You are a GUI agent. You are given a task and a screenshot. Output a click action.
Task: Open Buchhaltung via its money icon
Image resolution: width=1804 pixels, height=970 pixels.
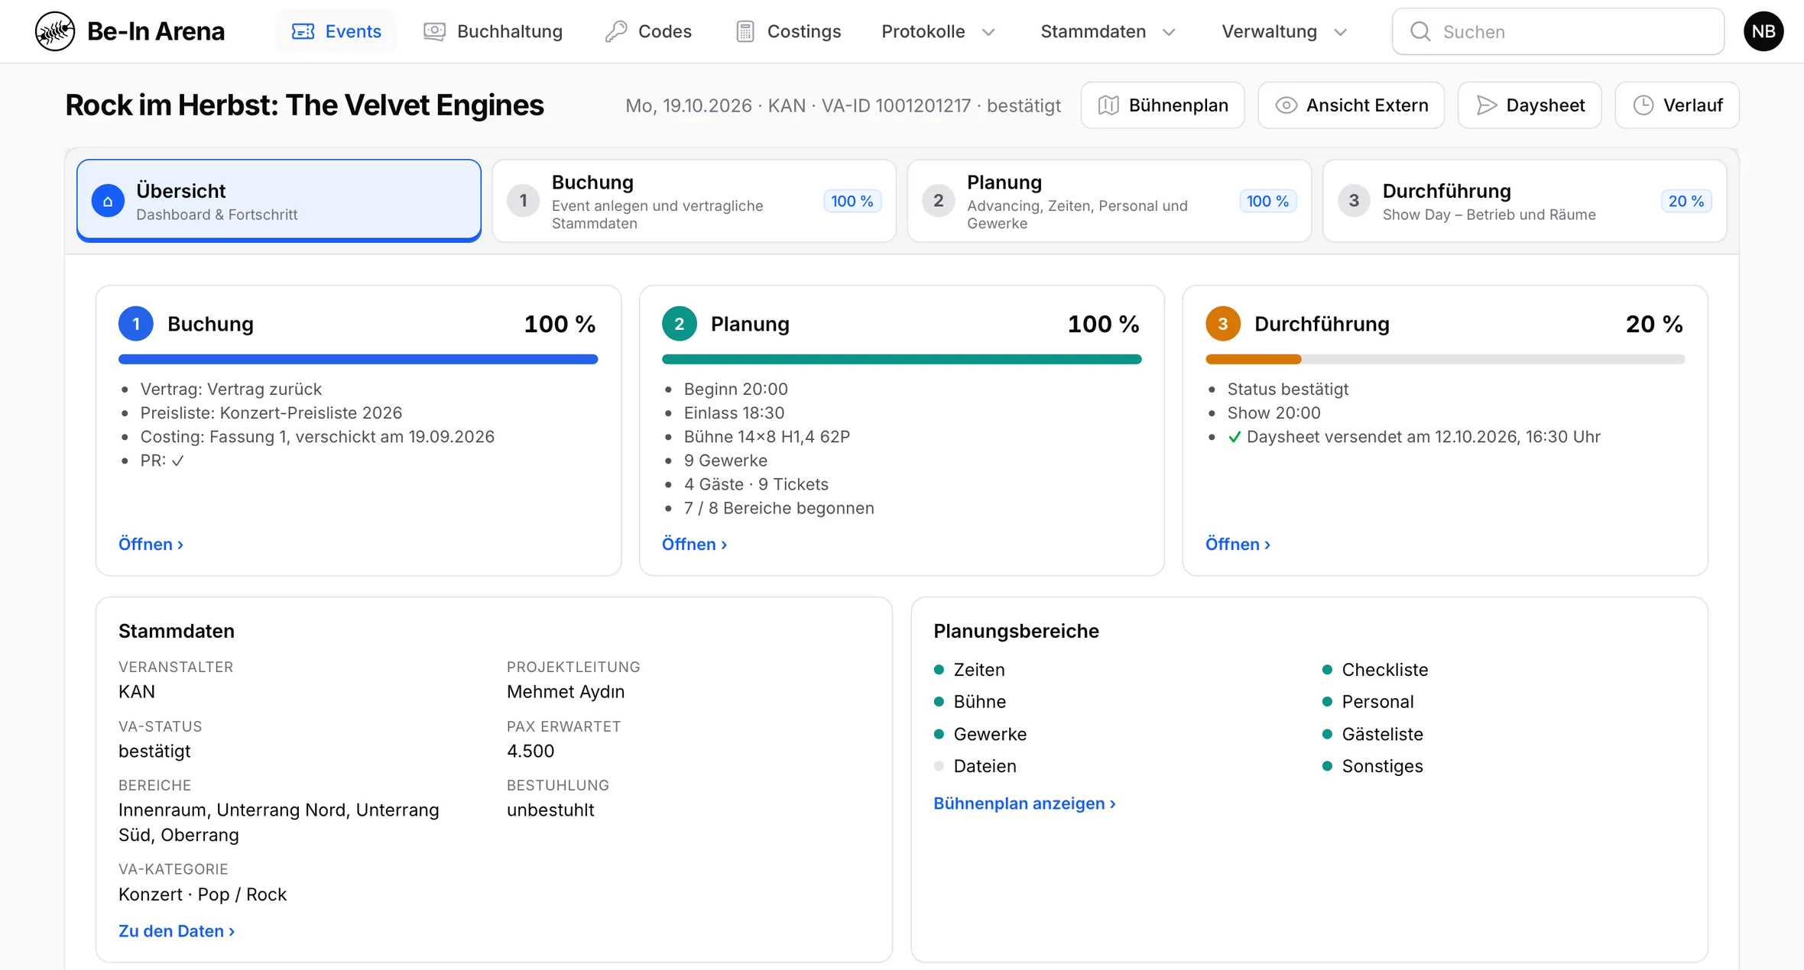click(434, 31)
